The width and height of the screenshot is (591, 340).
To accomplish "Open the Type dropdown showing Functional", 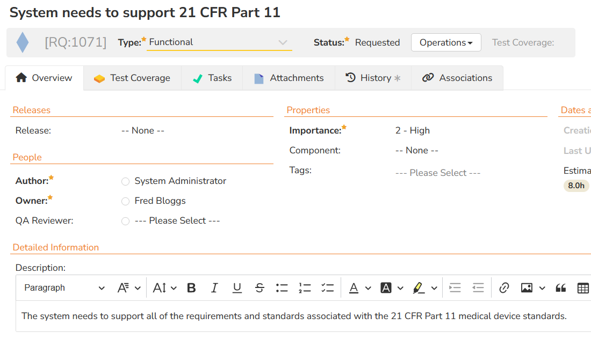I will (219, 42).
